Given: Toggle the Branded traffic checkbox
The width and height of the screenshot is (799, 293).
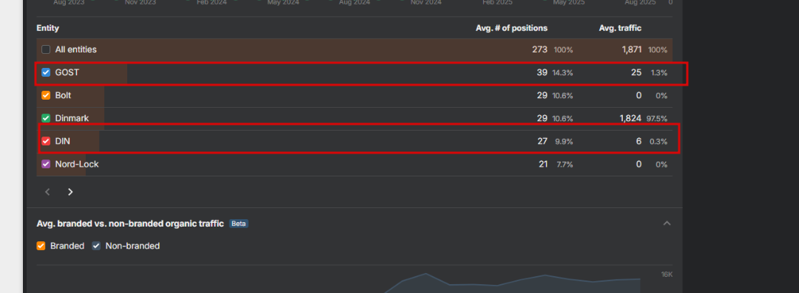Looking at the screenshot, I should pos(41,247).
